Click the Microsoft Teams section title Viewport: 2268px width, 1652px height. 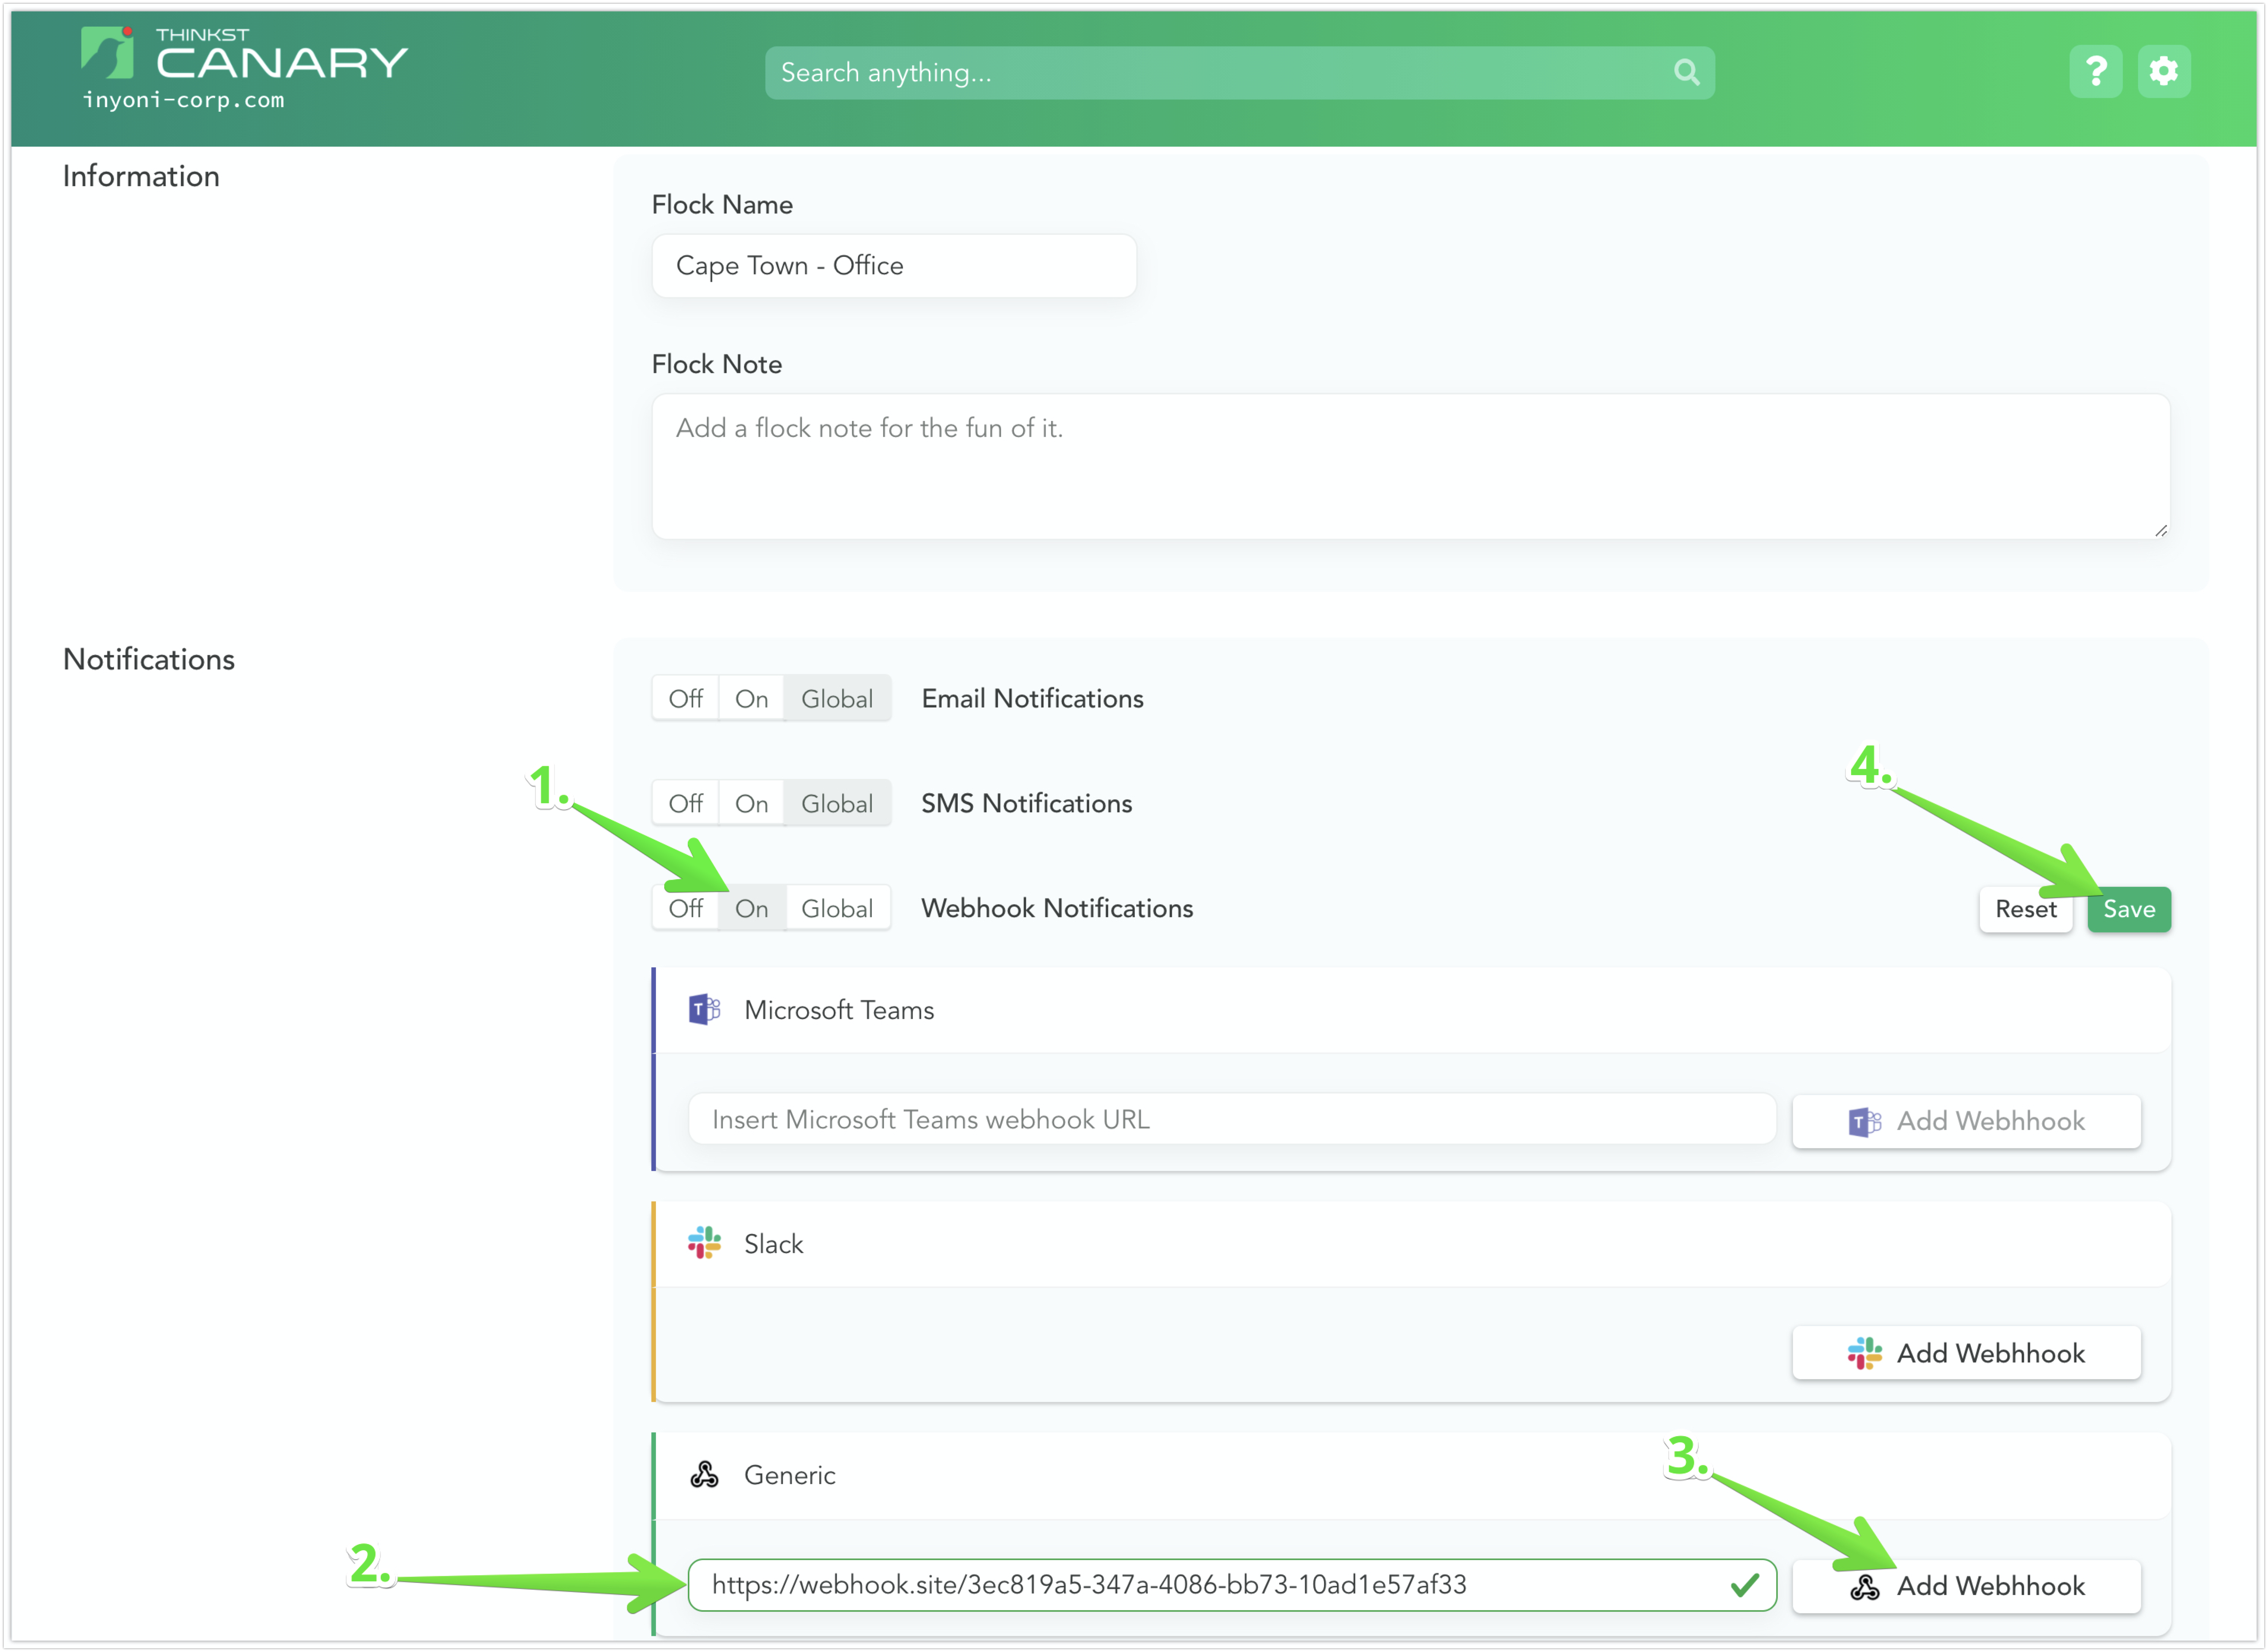pyautogui.click(x=839, y=1010)
